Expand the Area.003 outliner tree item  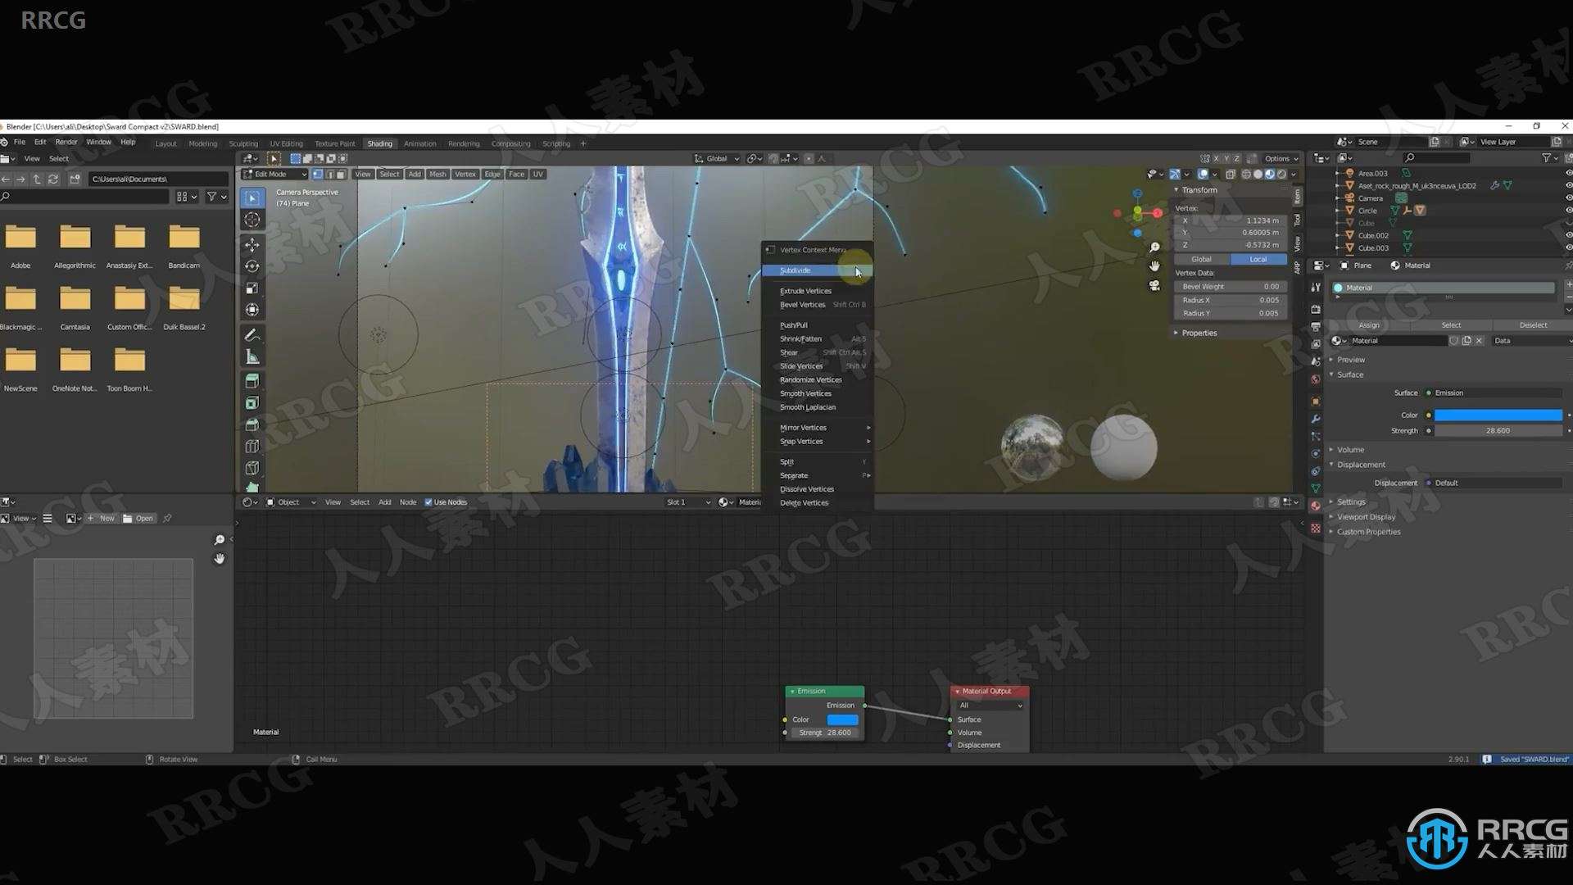coord(1337,174)
